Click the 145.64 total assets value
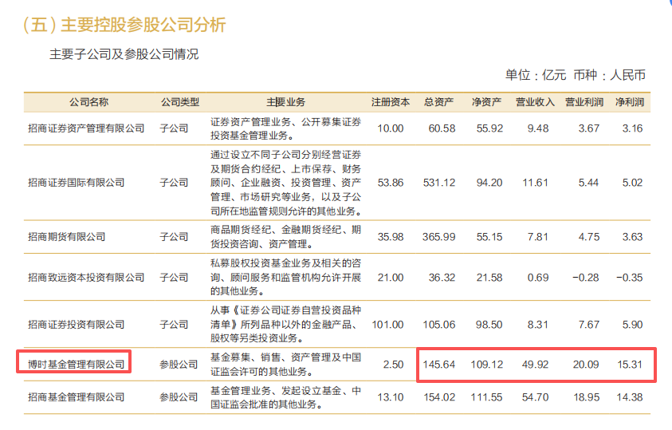This screenshot has height=430, width=672. (x=441, y=365)
